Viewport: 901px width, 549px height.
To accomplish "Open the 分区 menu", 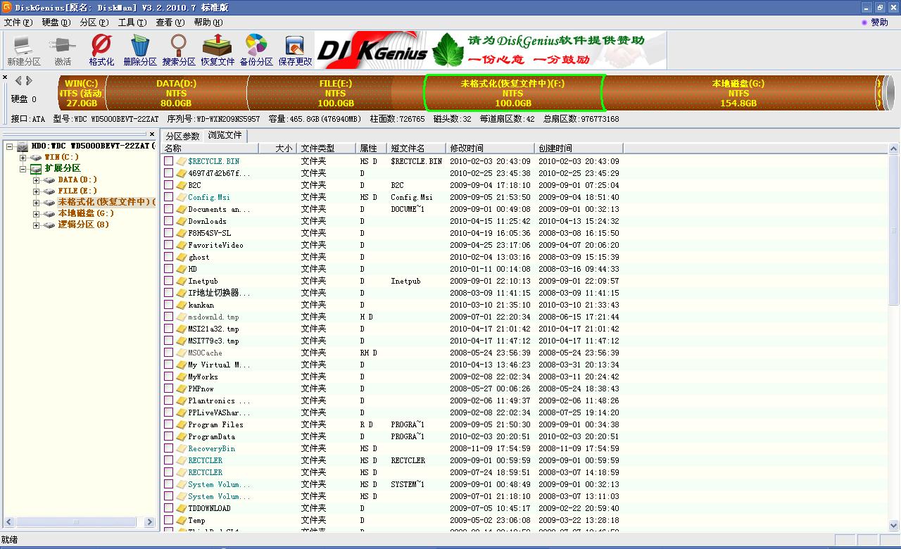I will coord(94,23).
